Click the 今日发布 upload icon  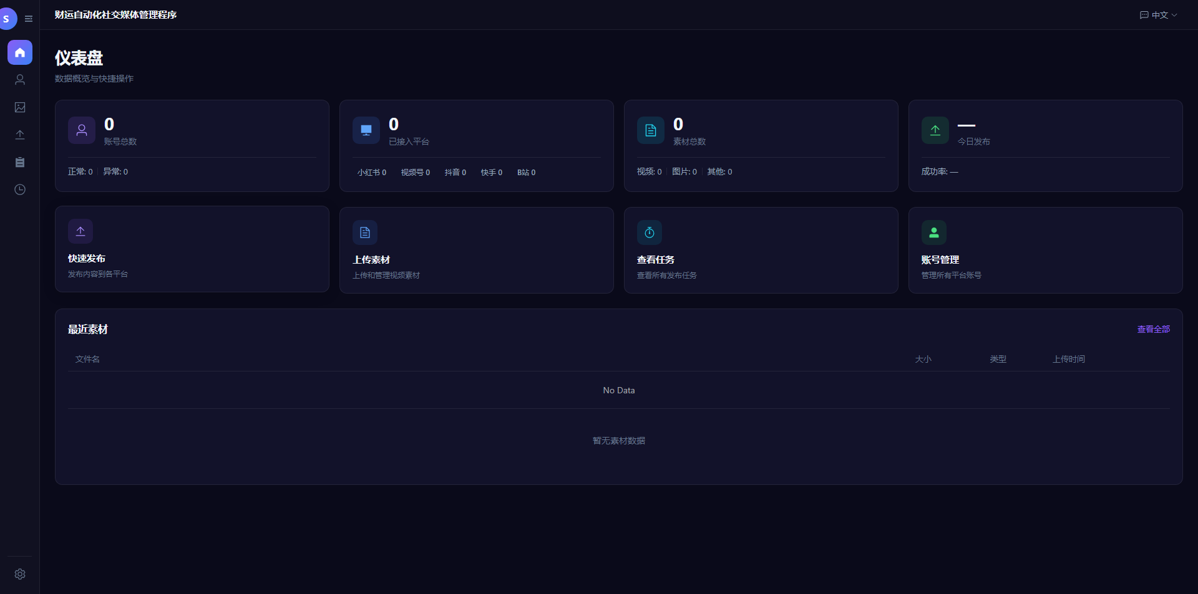(x=935, y=130)
